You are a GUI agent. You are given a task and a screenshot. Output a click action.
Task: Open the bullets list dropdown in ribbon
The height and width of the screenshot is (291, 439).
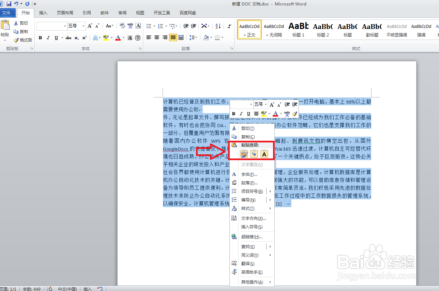pos(154,26)
